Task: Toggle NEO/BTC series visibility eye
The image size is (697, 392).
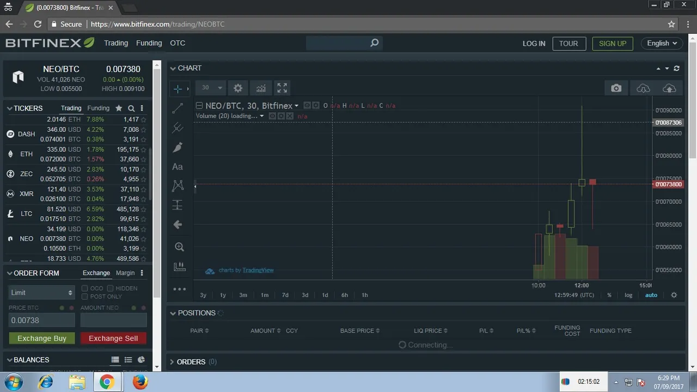Action: pyautogui.click(x=307, y=106)
